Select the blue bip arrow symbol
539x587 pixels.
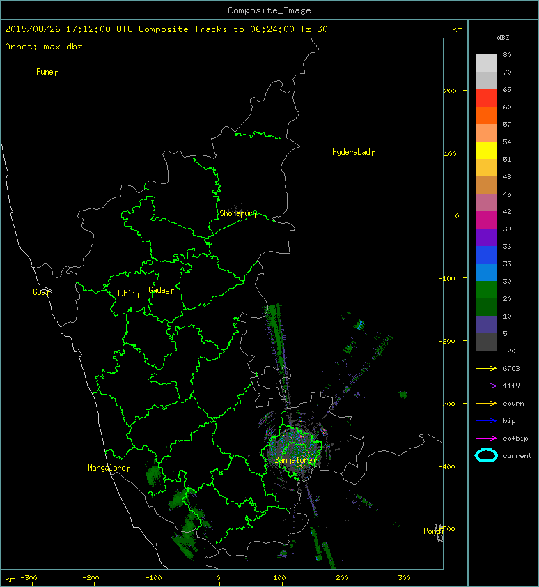(x=486, y=421)
